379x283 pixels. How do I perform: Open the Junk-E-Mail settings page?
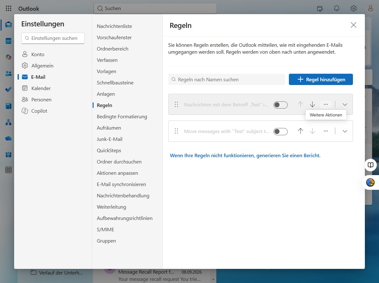(x=110, y=139)
